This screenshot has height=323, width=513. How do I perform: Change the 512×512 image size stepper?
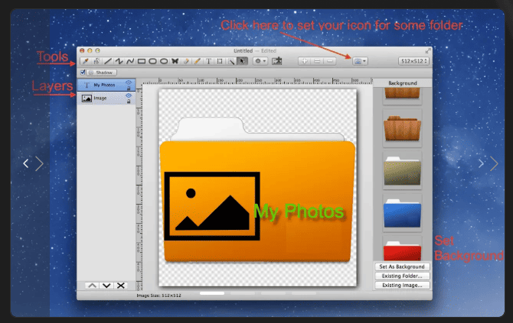413,61
